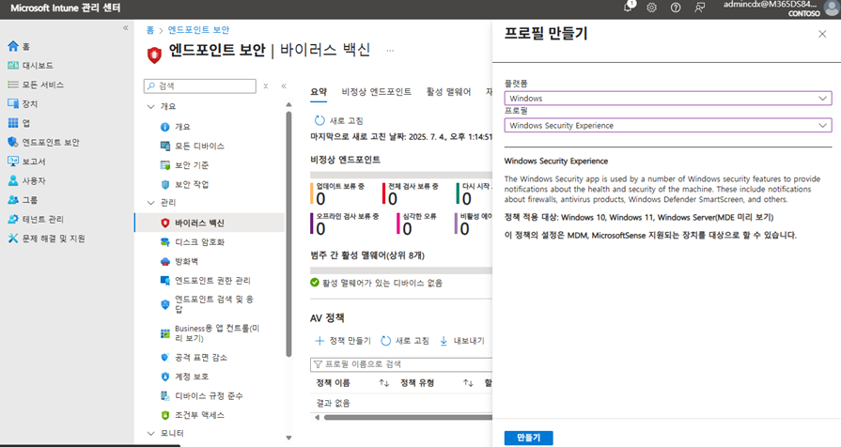841x447 pixels.
Task: Open the 홈 item in left navigation
Action: [19, 47]
